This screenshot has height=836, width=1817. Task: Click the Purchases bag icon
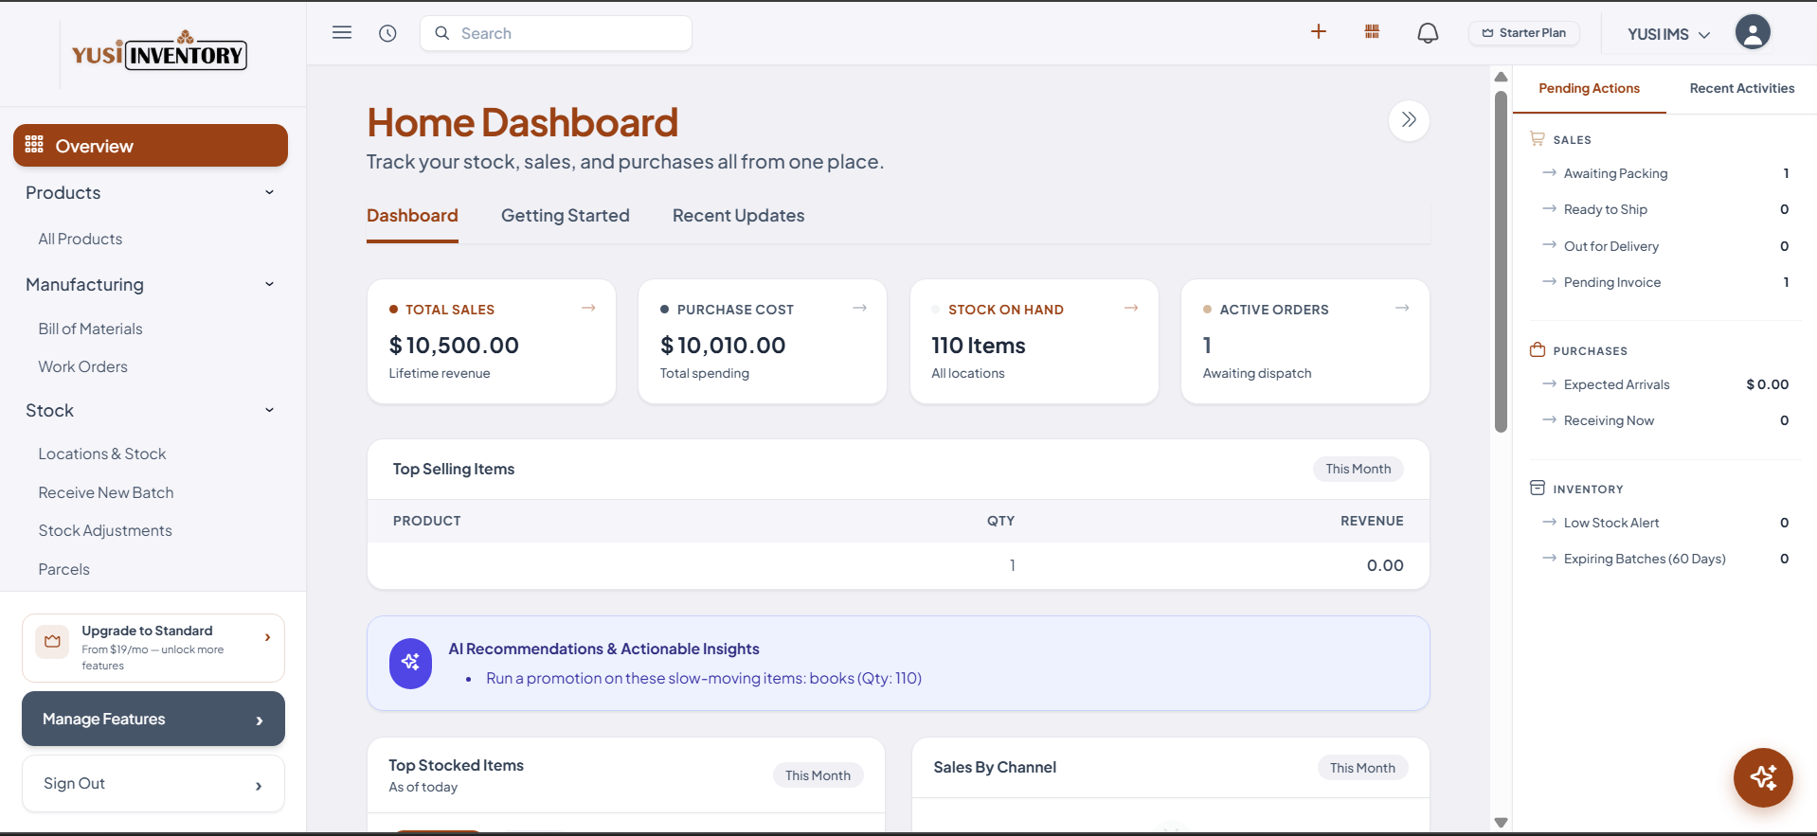point(1537,349)
